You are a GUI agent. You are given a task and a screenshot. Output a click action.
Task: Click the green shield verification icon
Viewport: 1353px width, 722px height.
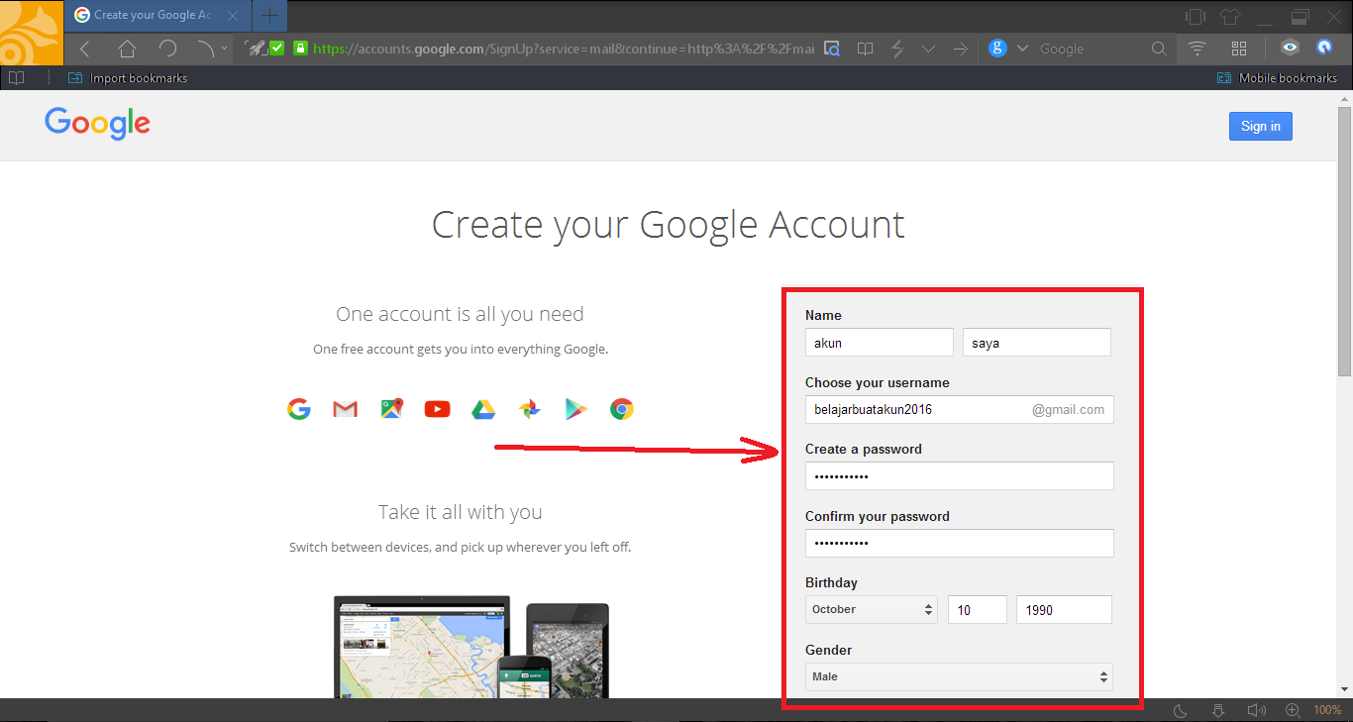coord(277,49)
